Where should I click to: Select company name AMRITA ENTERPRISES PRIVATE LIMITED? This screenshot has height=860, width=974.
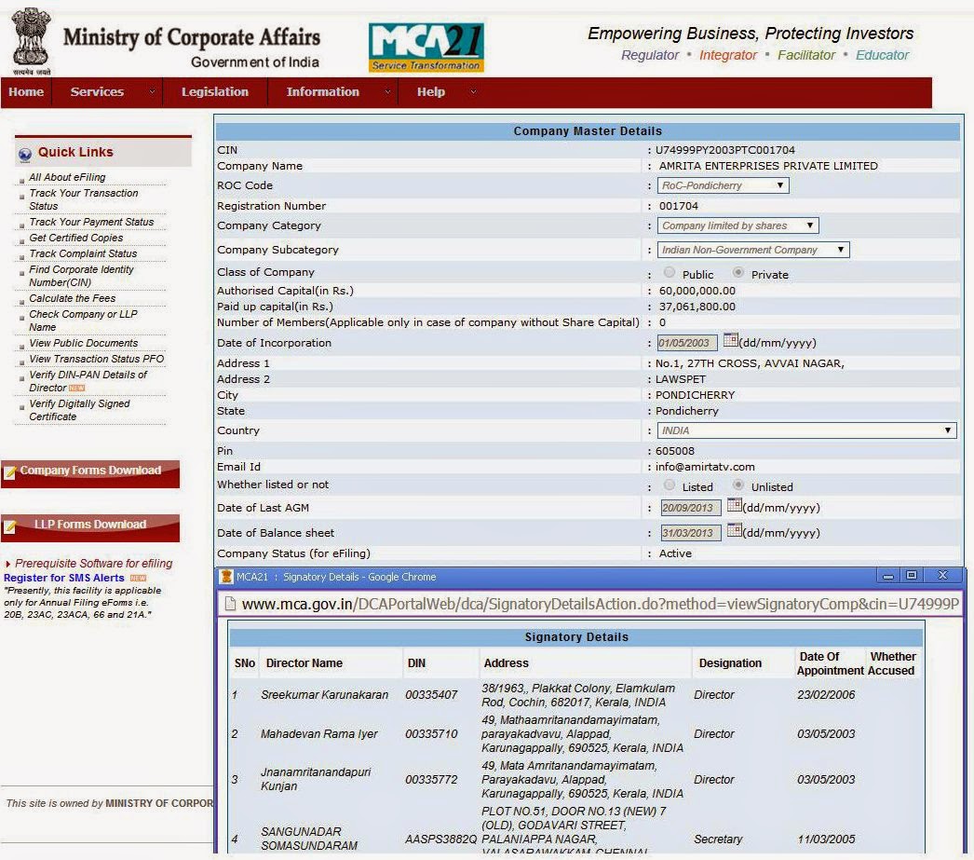tap(768, 166)
